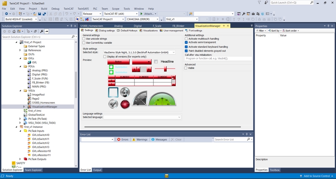
Task: Click the feedback icon beside Quick Launch
Action: [x=266, y=2]
